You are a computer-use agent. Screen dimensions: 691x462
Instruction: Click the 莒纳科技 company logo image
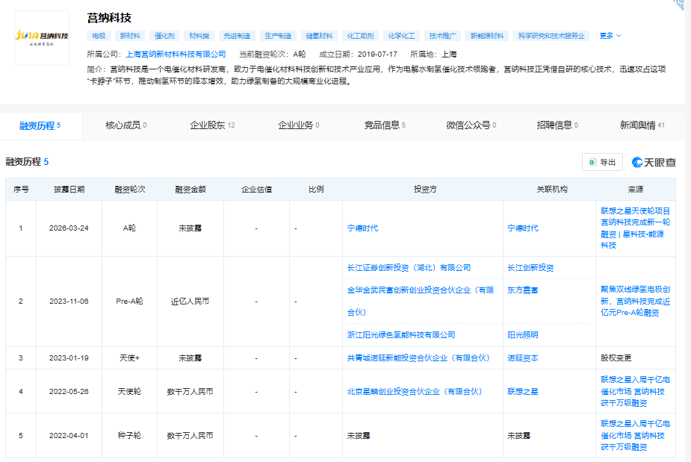pos(40,37)
